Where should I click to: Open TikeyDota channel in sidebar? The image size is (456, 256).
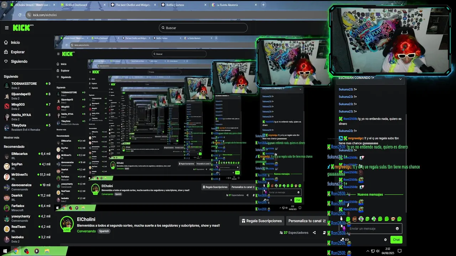[27, 127]
